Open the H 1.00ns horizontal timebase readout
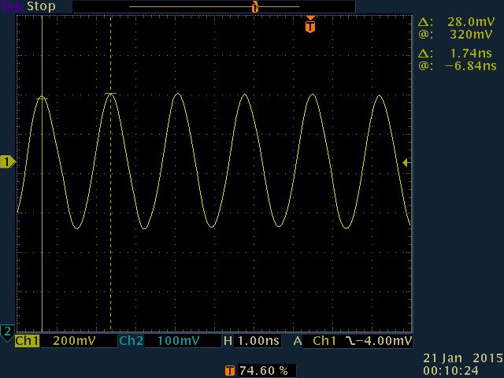This screenshot has height=378, width=504. click(252, 342)
